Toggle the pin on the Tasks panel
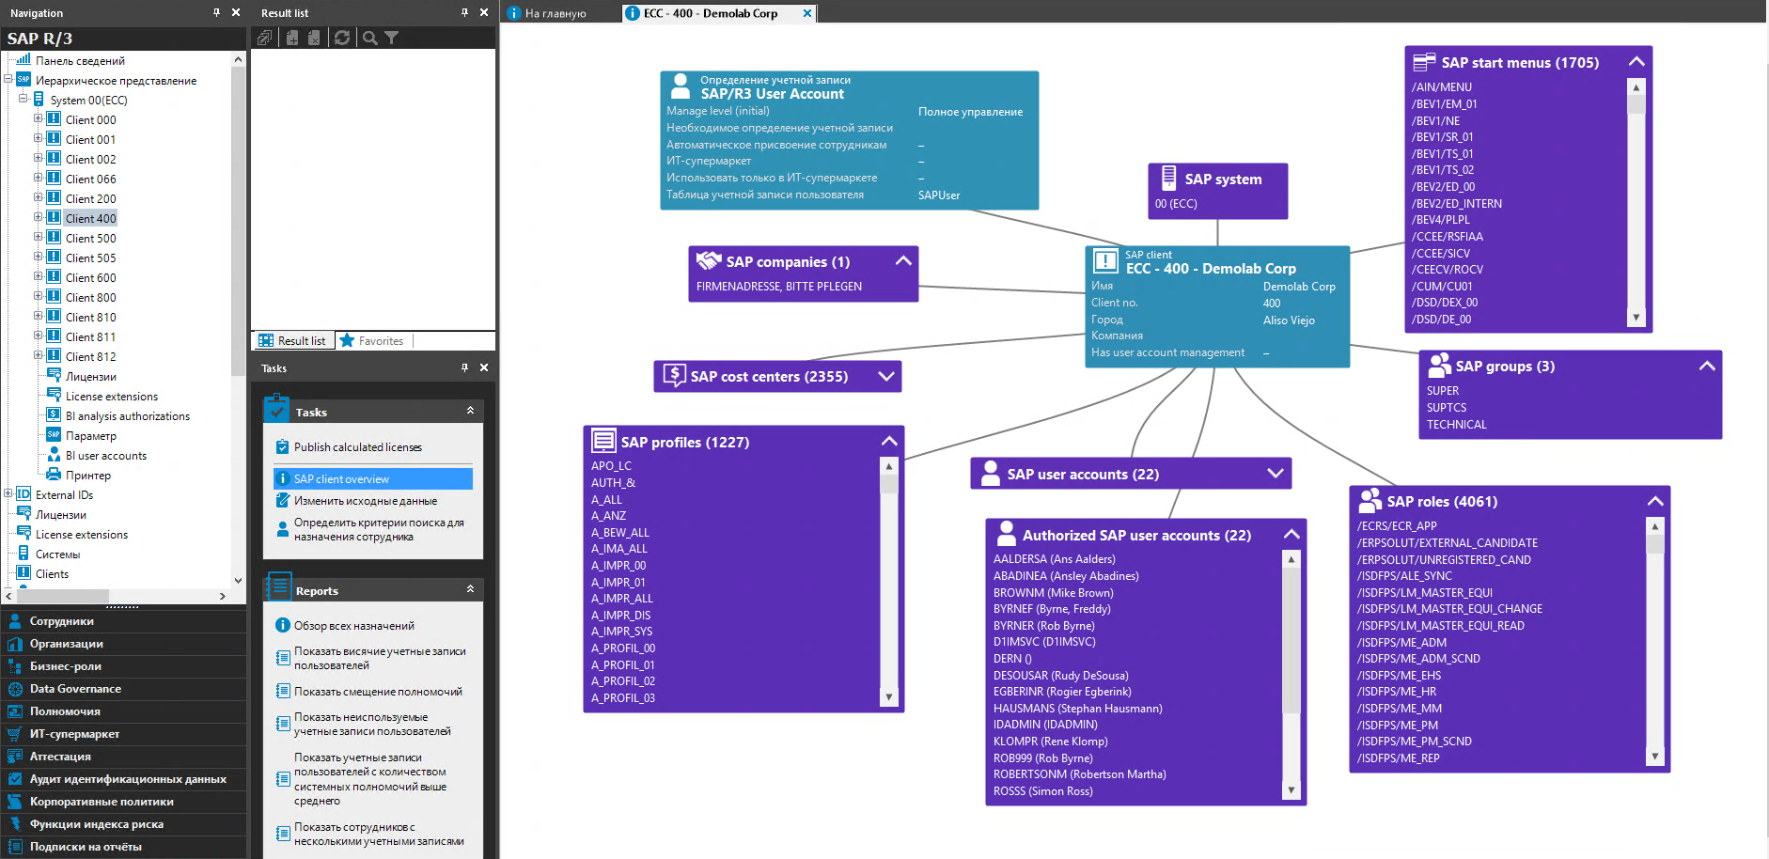 tap(464, 367)
